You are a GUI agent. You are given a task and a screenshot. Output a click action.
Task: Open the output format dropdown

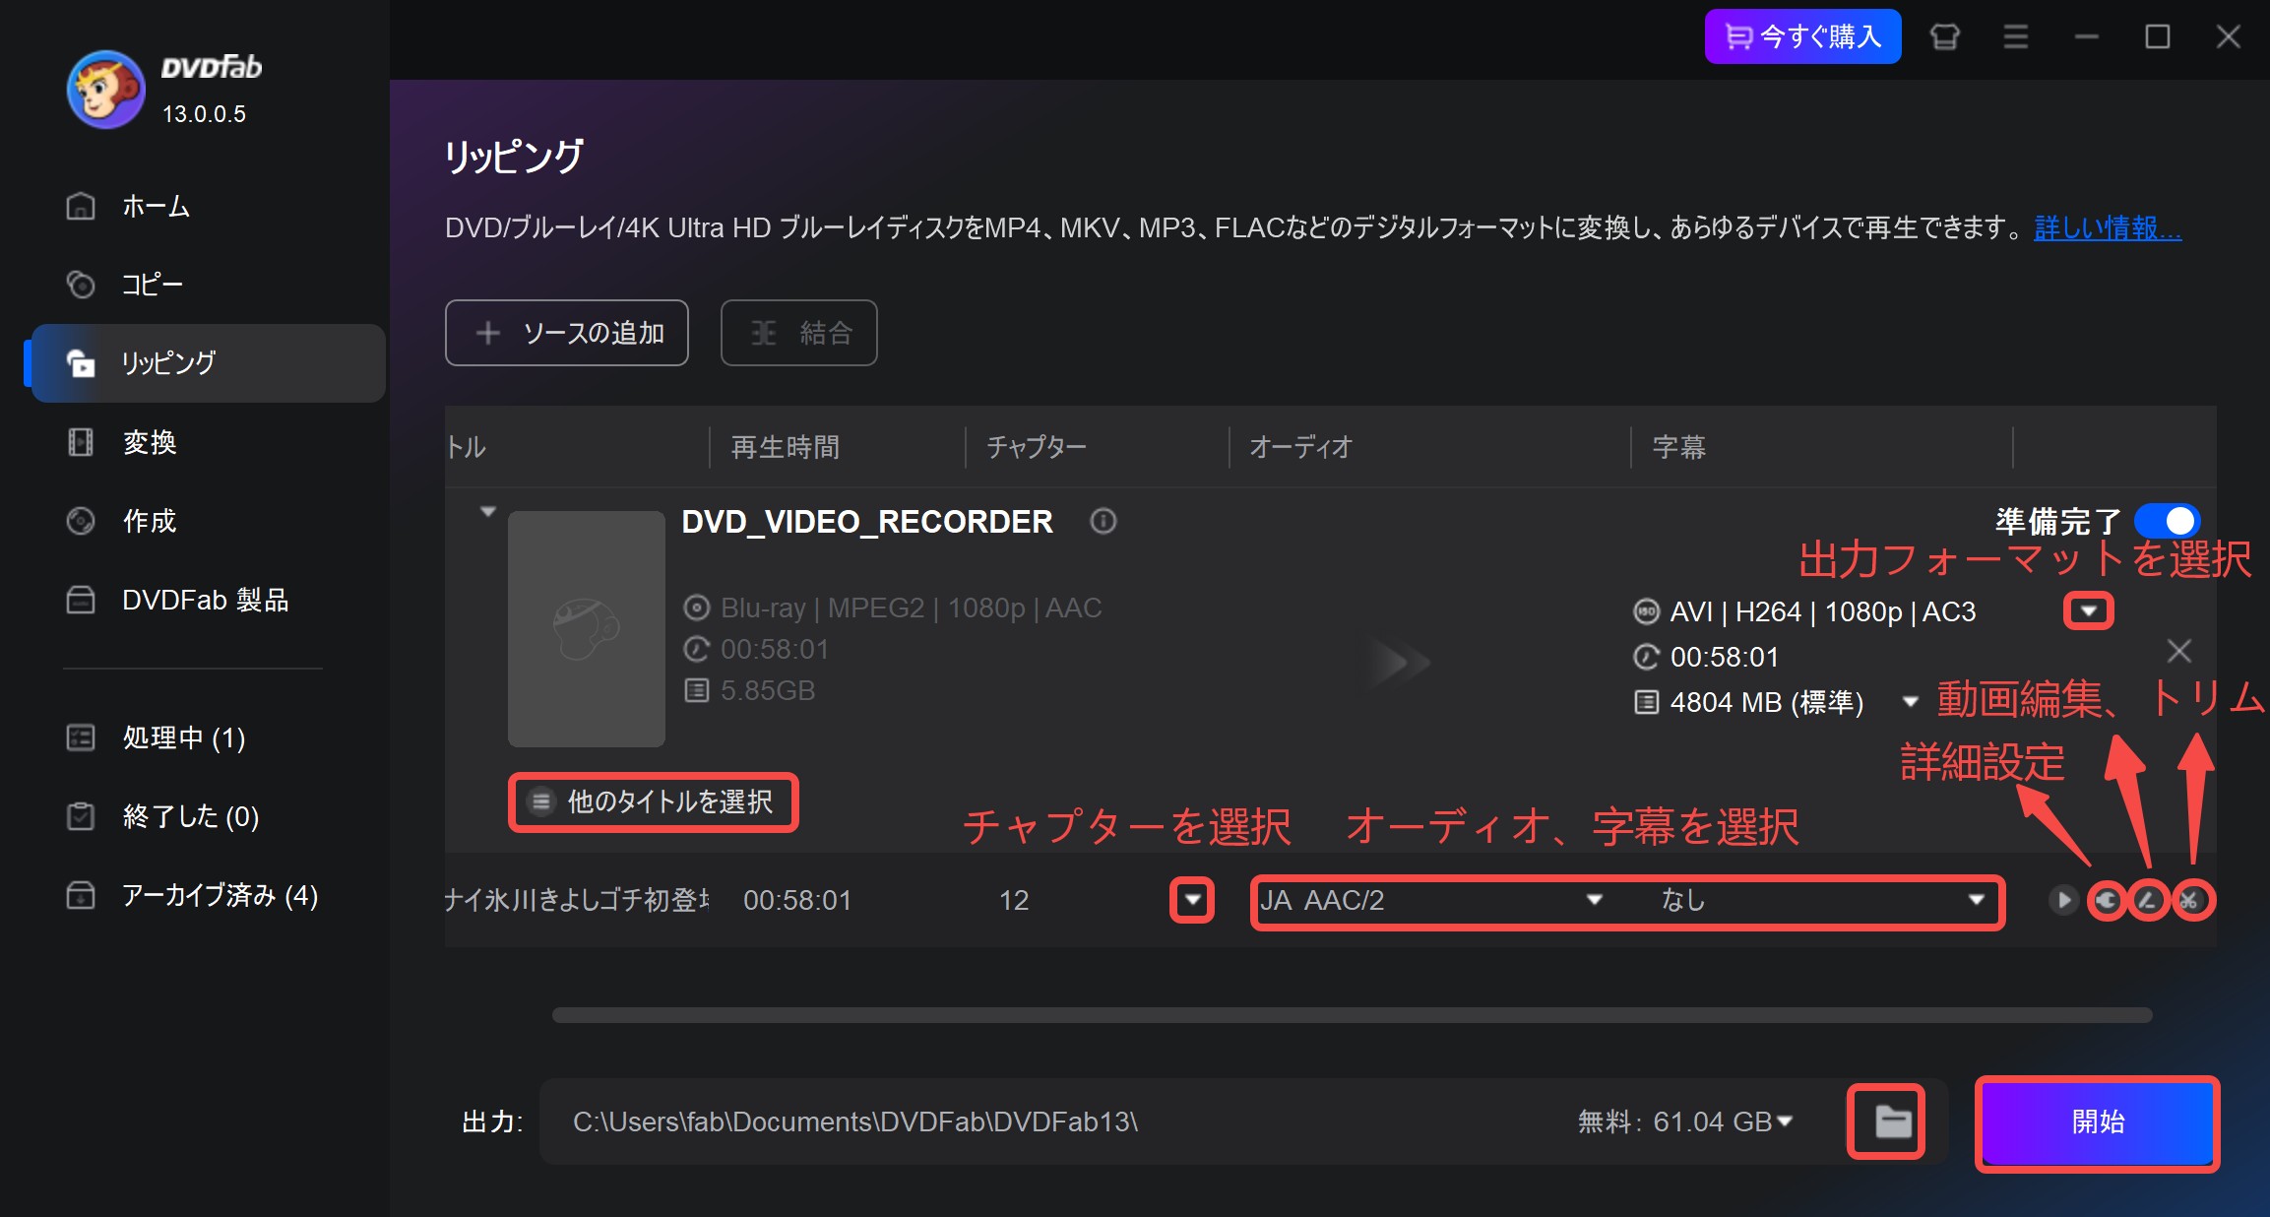[x=2088, y=611]
